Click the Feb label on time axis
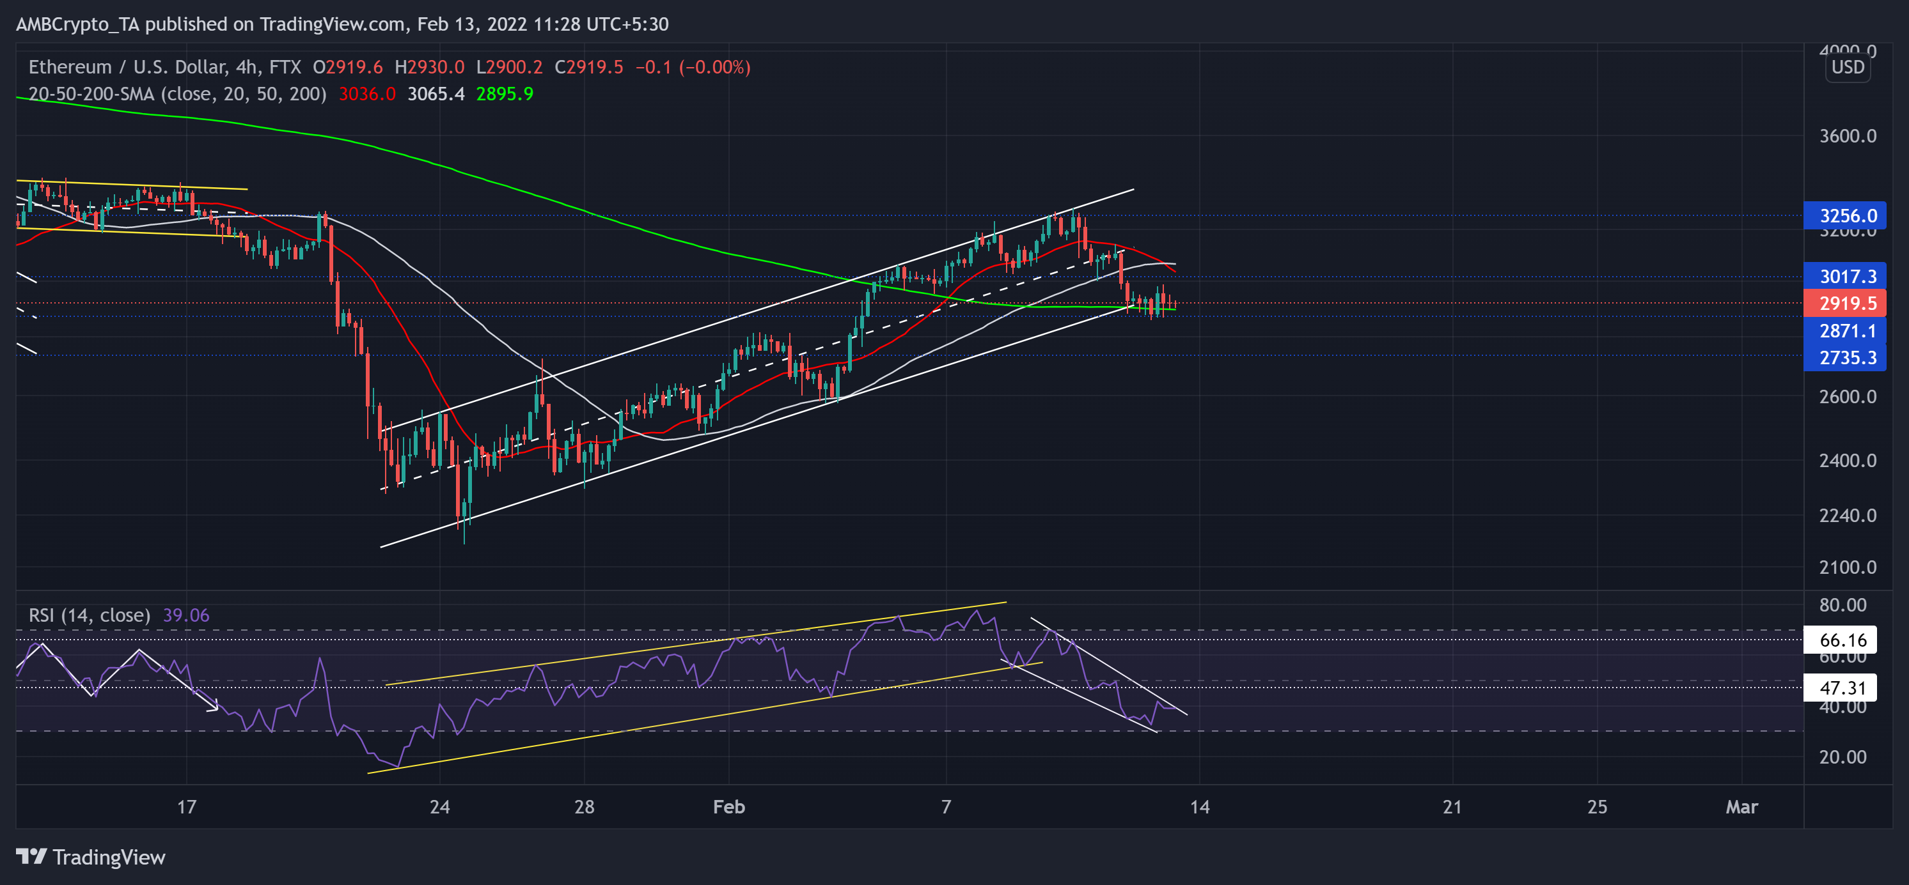 (728, 806)
